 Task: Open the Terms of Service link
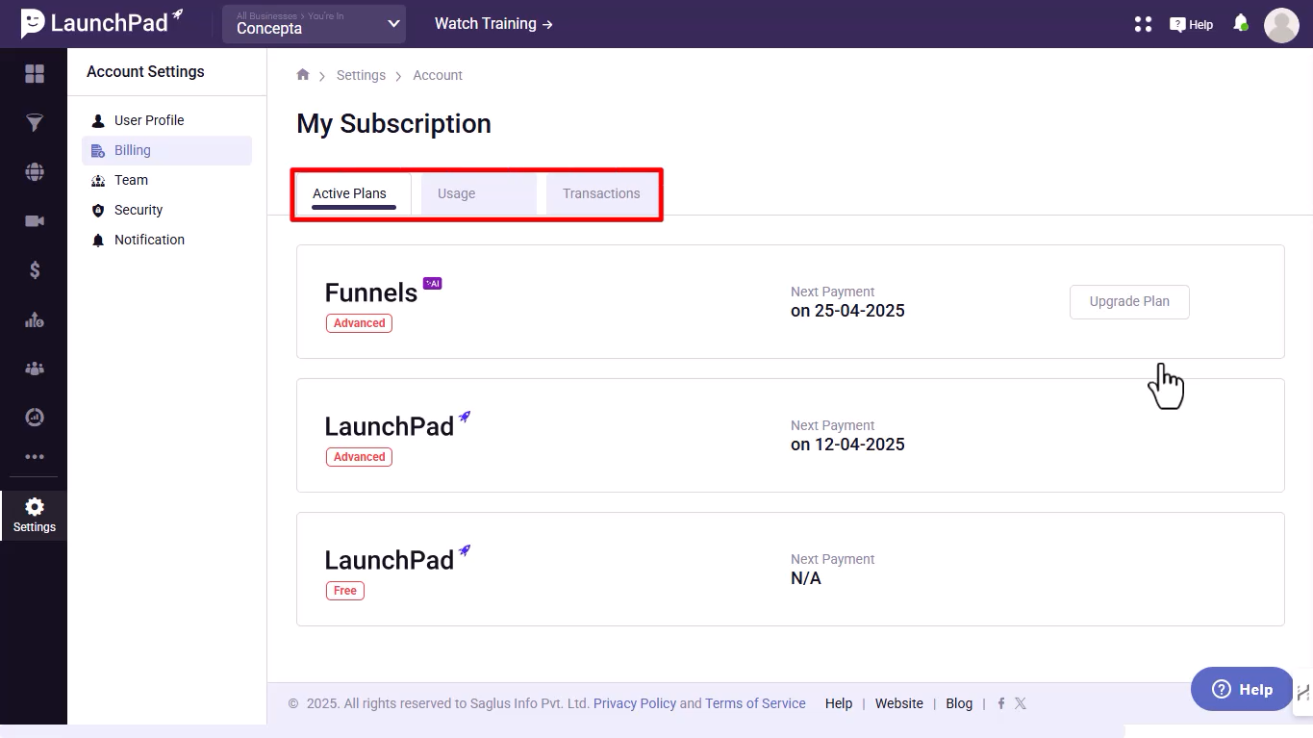pyautogui.click(x=755, y=703)
